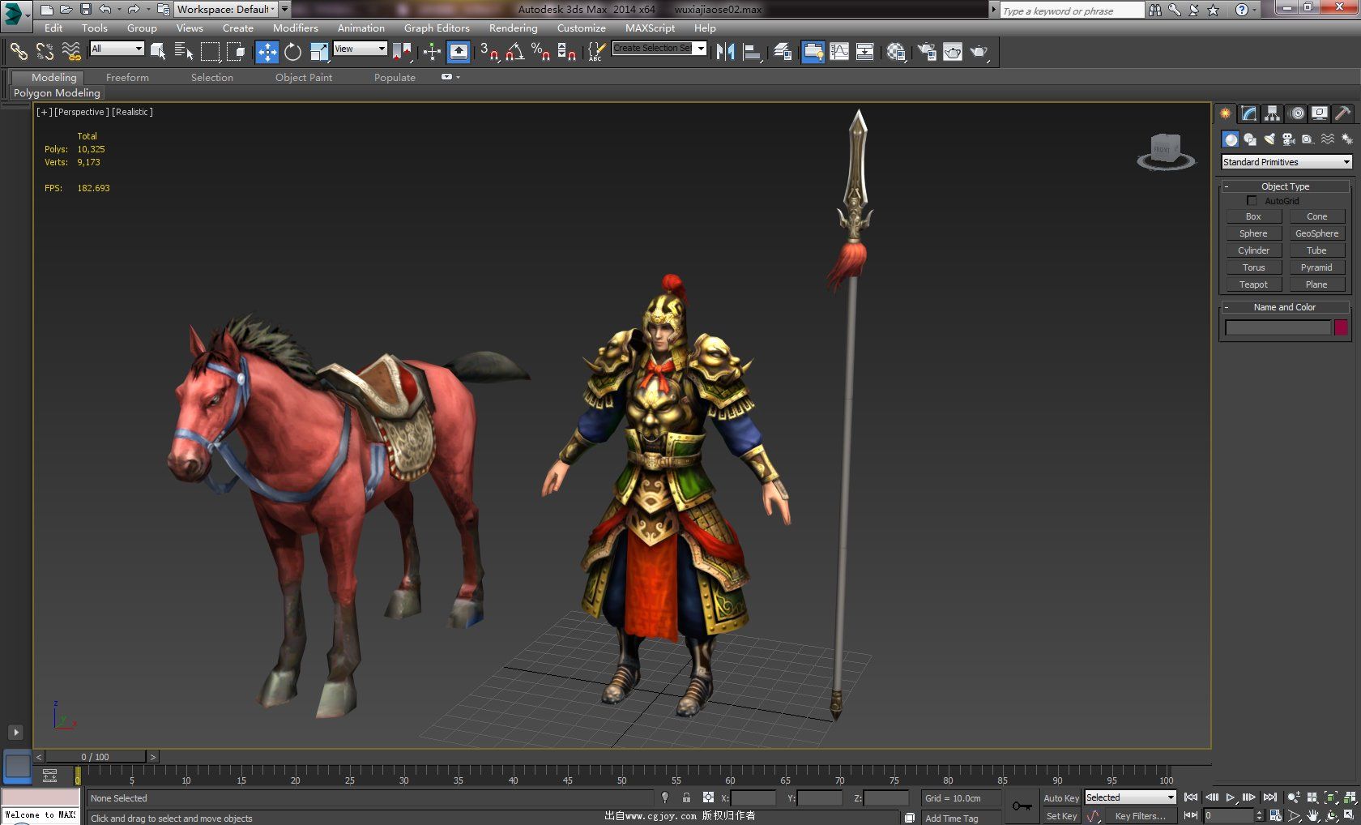Open the MAXScript menu
The image size is (1361, 825).
tap(650, 28)
